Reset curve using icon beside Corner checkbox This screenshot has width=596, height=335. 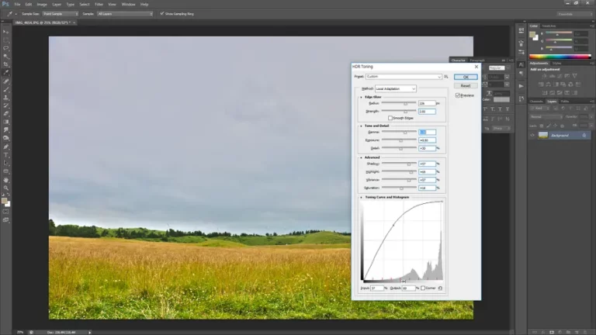[440, 288]
